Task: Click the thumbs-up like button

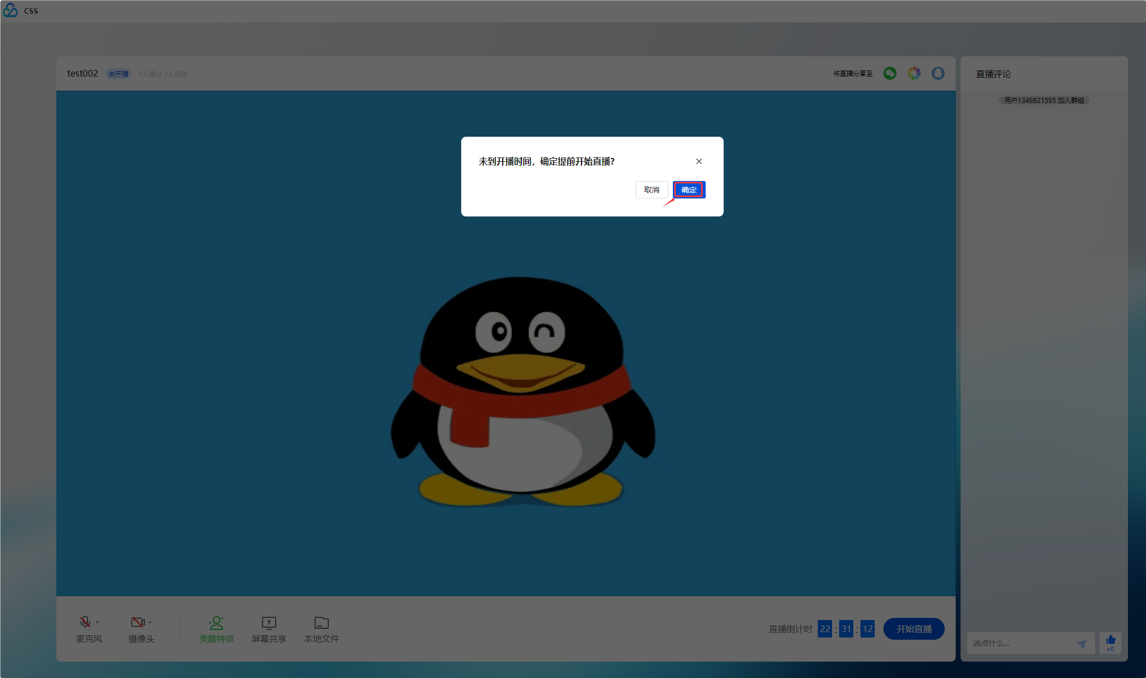Action: [x=1110, y=643]
